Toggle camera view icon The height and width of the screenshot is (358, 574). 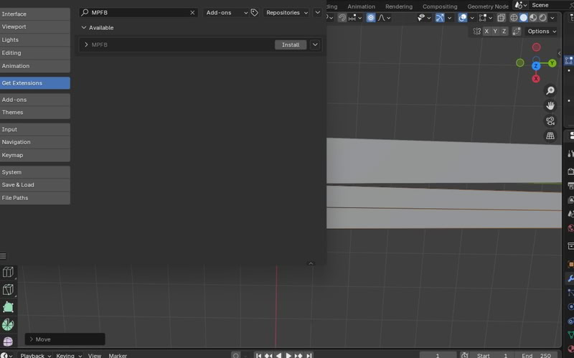click(x=550, y=121)
